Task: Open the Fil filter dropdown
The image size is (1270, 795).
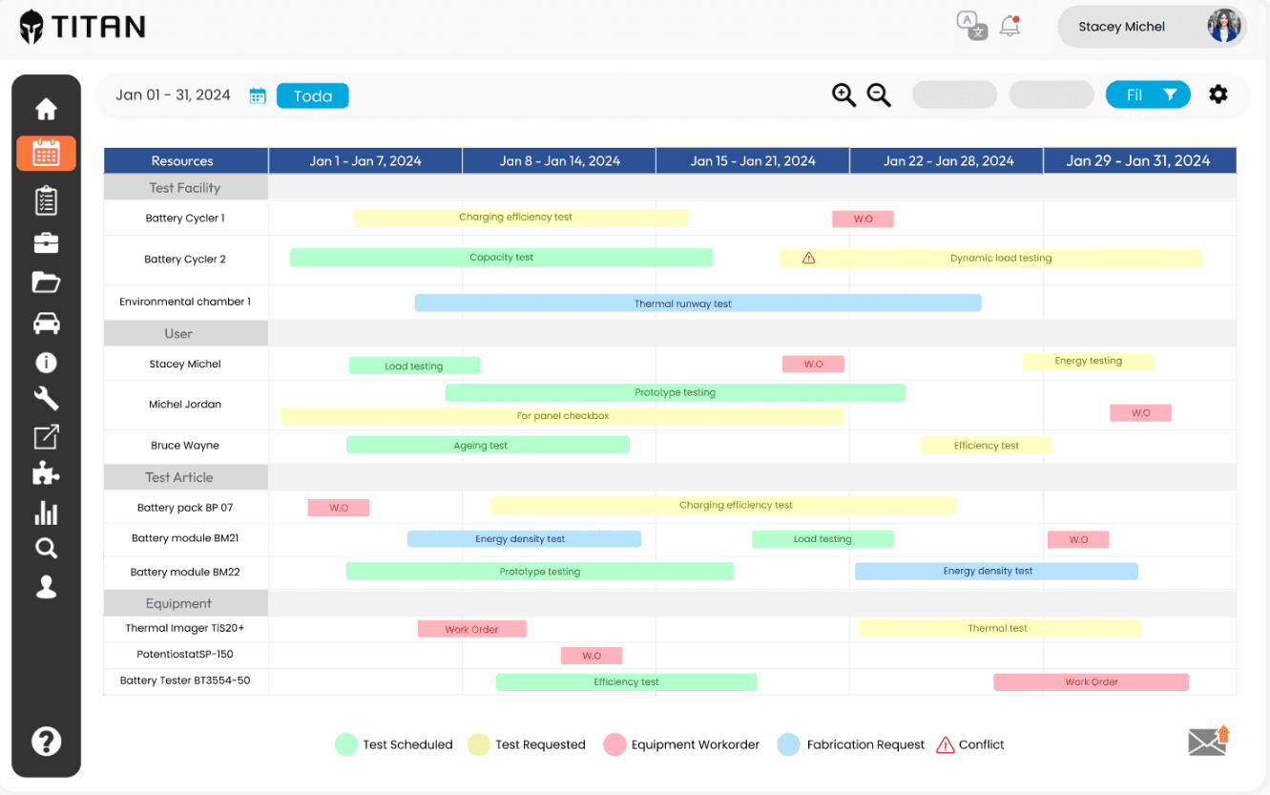Action: [x=1148, y=94]
